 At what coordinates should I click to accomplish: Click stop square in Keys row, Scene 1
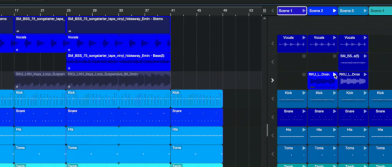coord(304,75)
